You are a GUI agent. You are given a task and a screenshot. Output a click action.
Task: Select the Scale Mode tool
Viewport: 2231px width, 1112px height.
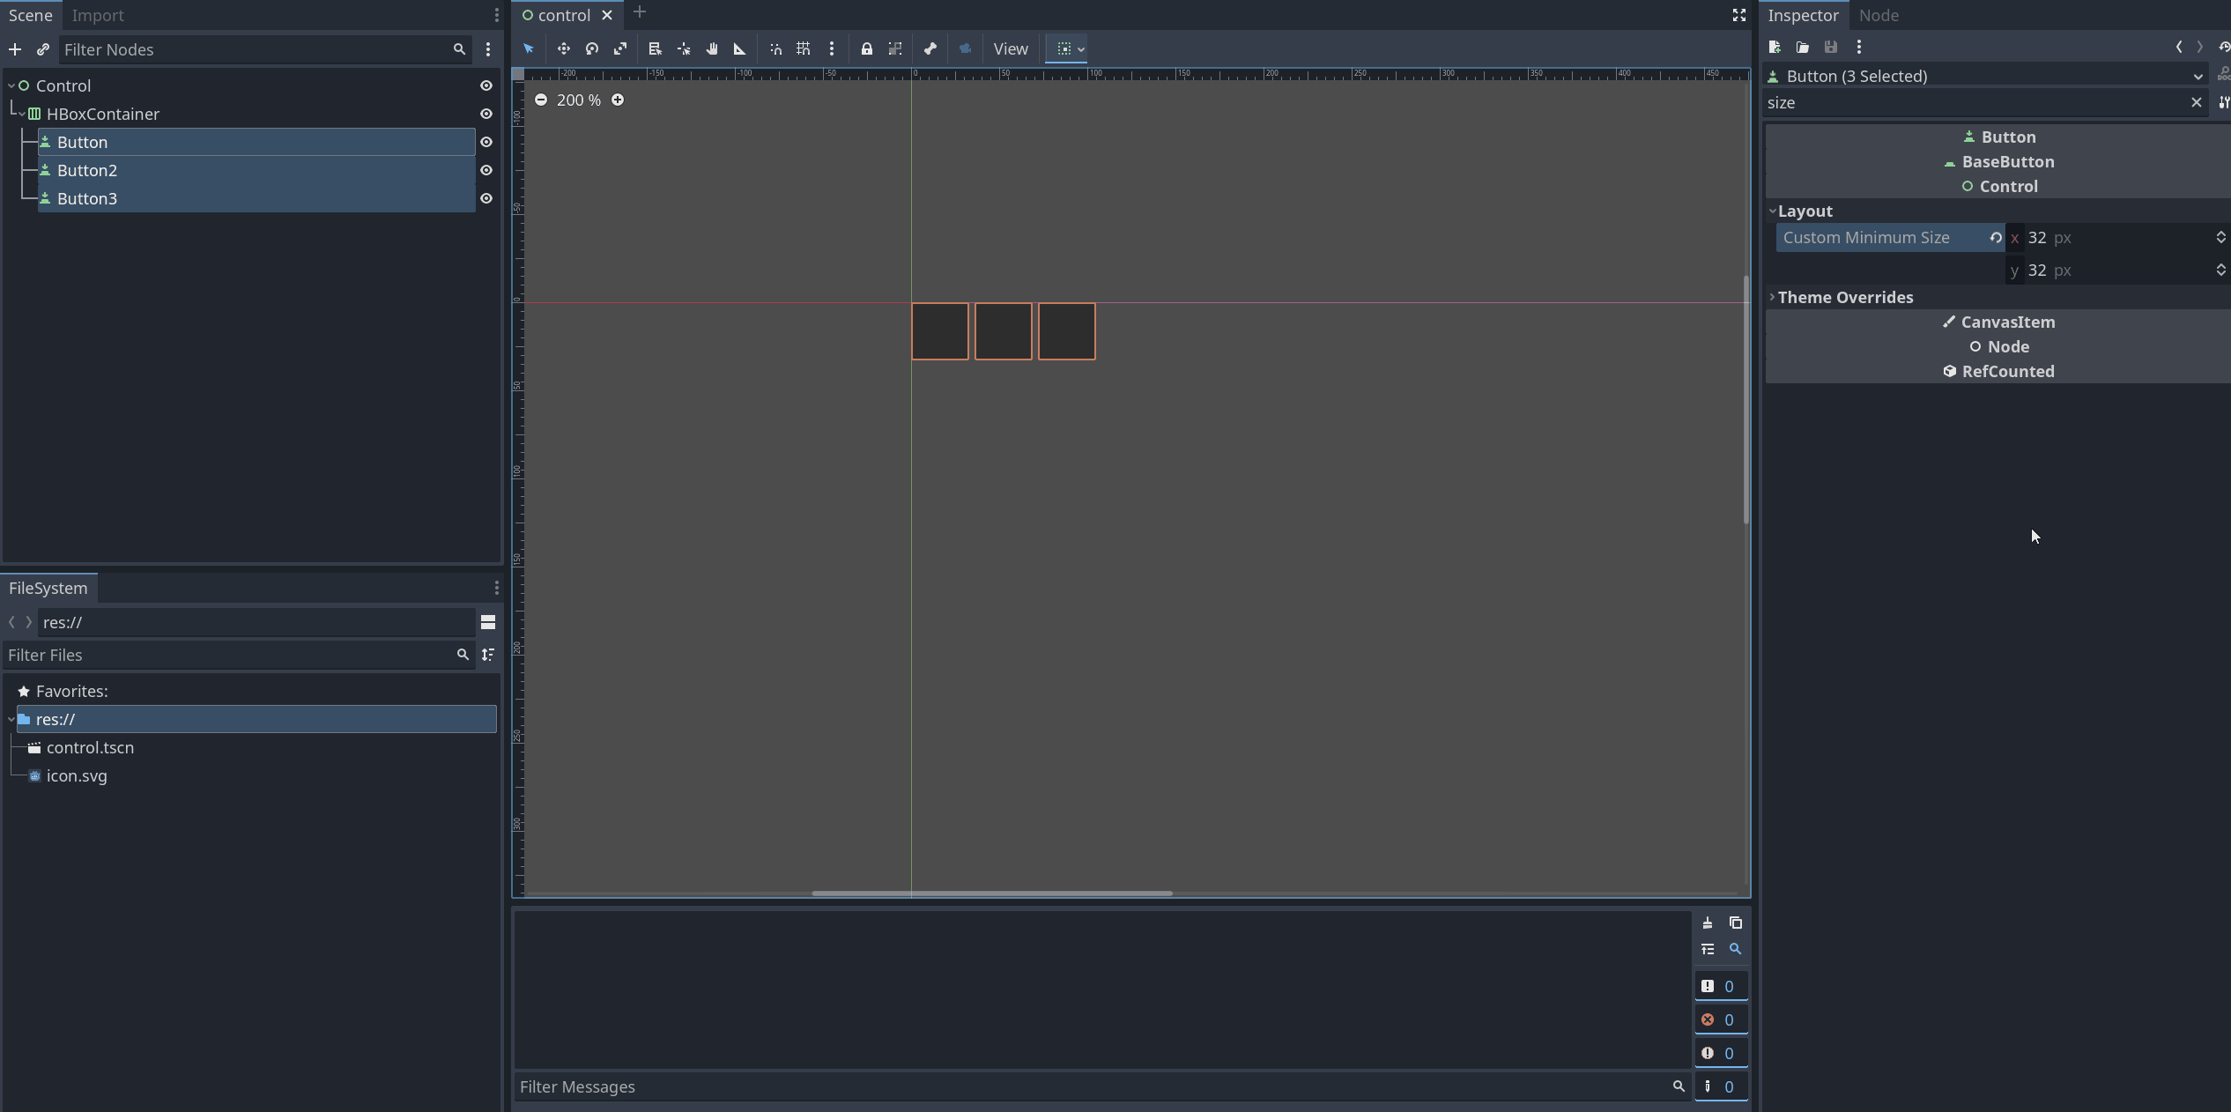[x=620, y=49]
